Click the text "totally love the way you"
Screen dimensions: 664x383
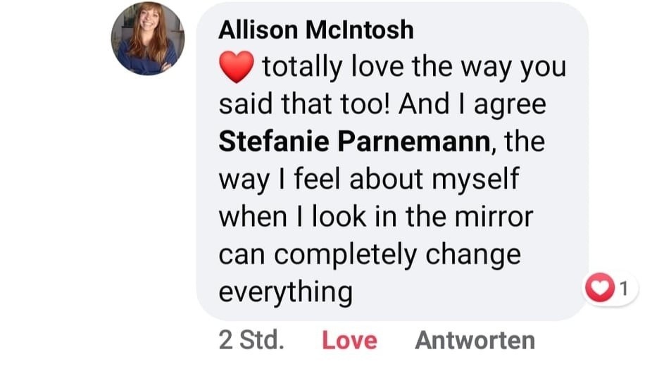(414, 68)
